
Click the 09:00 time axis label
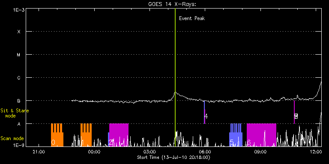click(x=260, y=152)
